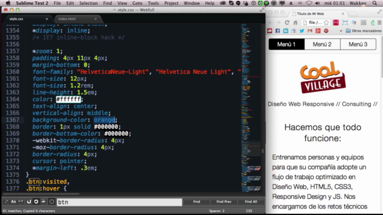
Task: Click the Find button
Action: (x=196, y=202)
